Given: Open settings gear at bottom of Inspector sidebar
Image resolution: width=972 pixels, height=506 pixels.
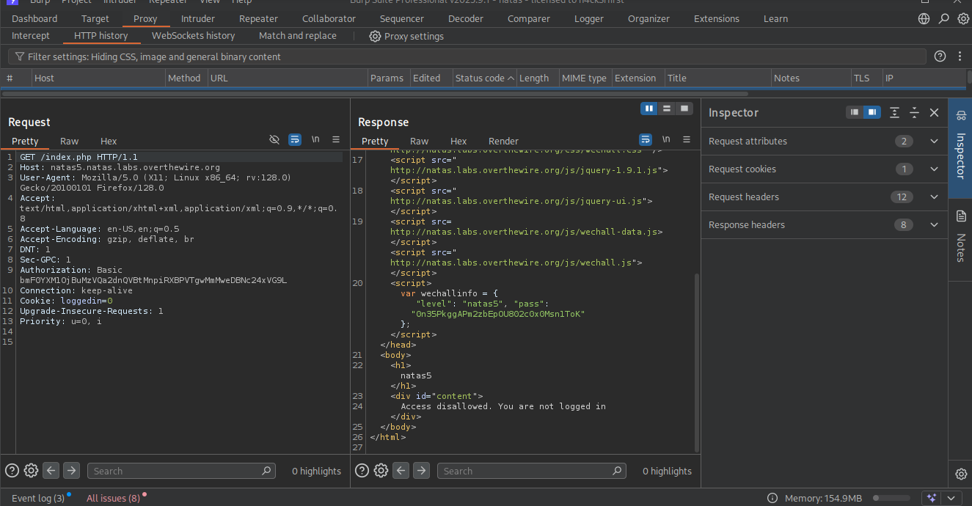Looking at the screenshot, I should click(x=961, y=474).
